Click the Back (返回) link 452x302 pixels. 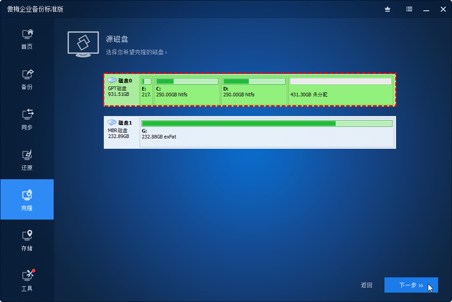pos(367,285)
